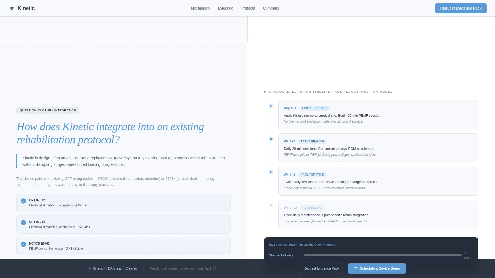Click the Apply Kinetic device to surgical site text
This screenshot has height=278, width=495.
tap(333, 116)
